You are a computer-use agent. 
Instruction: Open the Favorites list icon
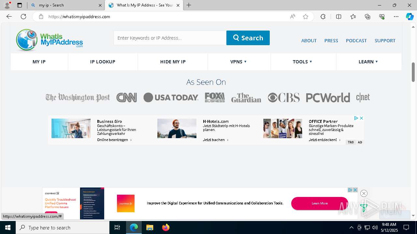pos(353,17)
